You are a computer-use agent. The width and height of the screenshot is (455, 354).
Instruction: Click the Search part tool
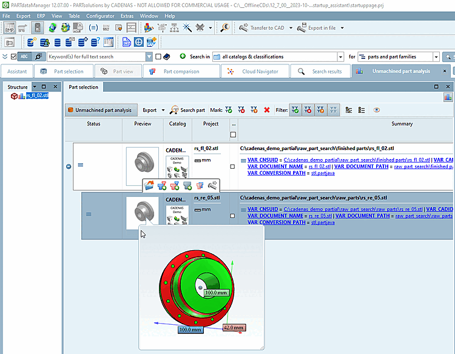coord(187,110)
